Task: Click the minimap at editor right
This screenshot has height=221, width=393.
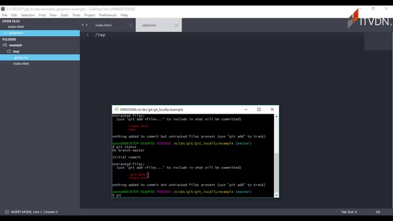Action: point(378,41)
